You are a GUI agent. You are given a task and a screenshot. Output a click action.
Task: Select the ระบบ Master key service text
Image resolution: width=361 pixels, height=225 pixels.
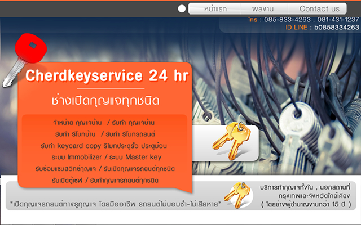pyautogui.click(x=135, y=157)
